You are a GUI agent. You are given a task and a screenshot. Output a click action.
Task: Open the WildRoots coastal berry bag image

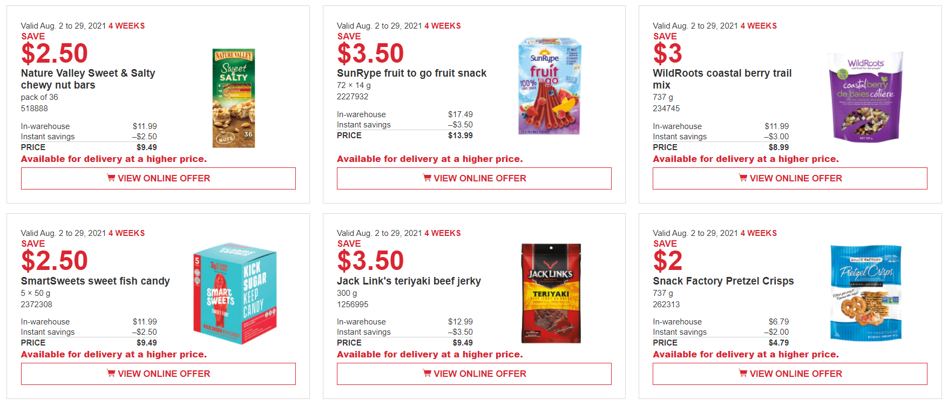coord(865,97)
